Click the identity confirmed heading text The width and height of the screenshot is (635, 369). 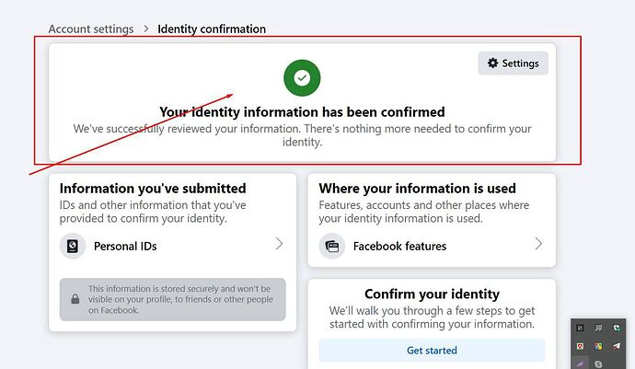[x=302, y=112]
